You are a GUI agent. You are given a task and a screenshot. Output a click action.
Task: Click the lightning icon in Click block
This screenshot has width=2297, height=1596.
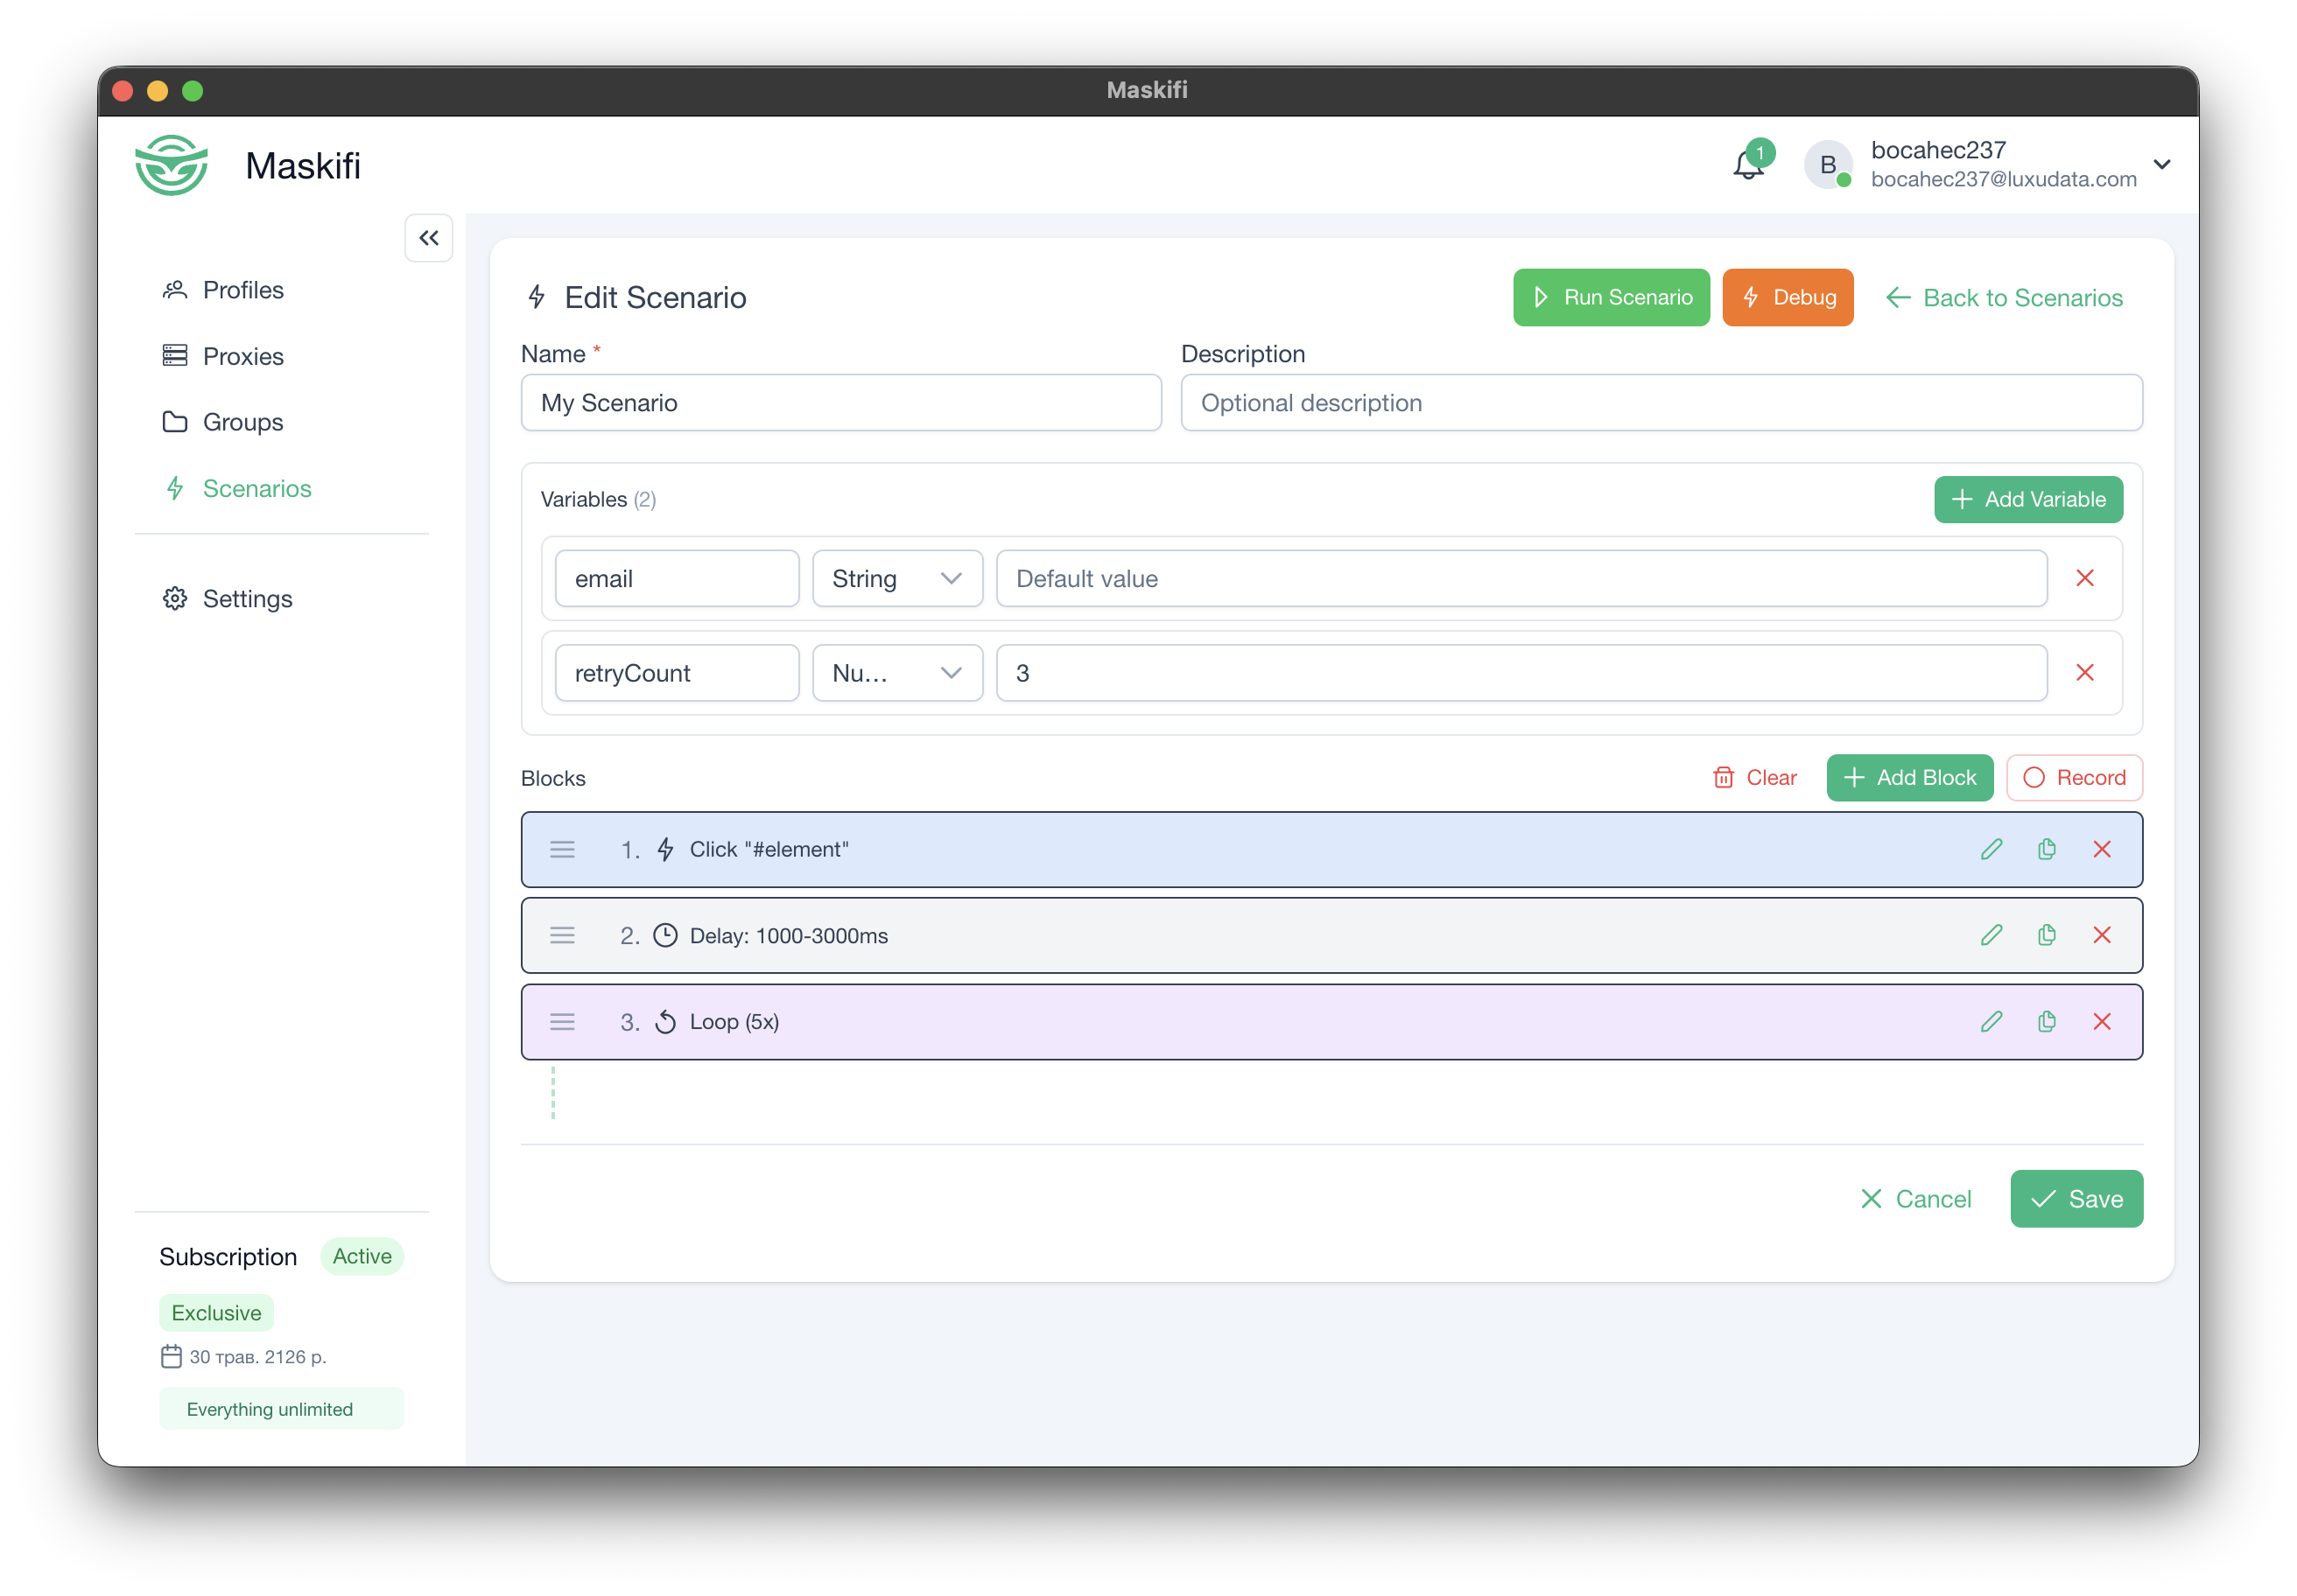coord(665,849)
